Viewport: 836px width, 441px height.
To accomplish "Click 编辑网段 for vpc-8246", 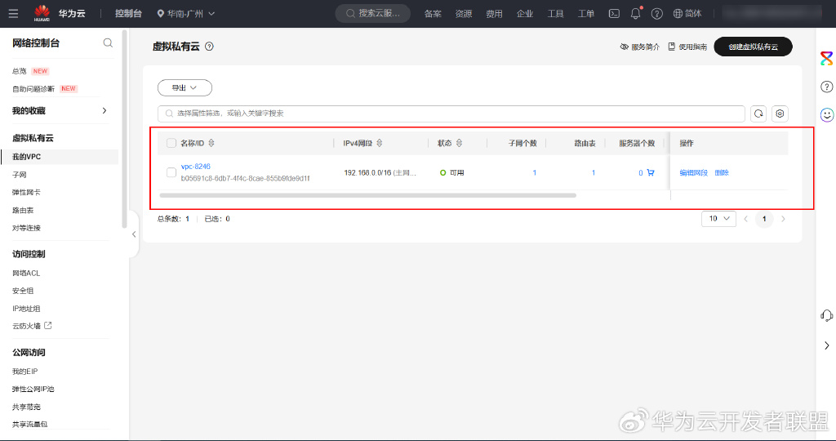I will pyautogui.click(x=694, y=172).
